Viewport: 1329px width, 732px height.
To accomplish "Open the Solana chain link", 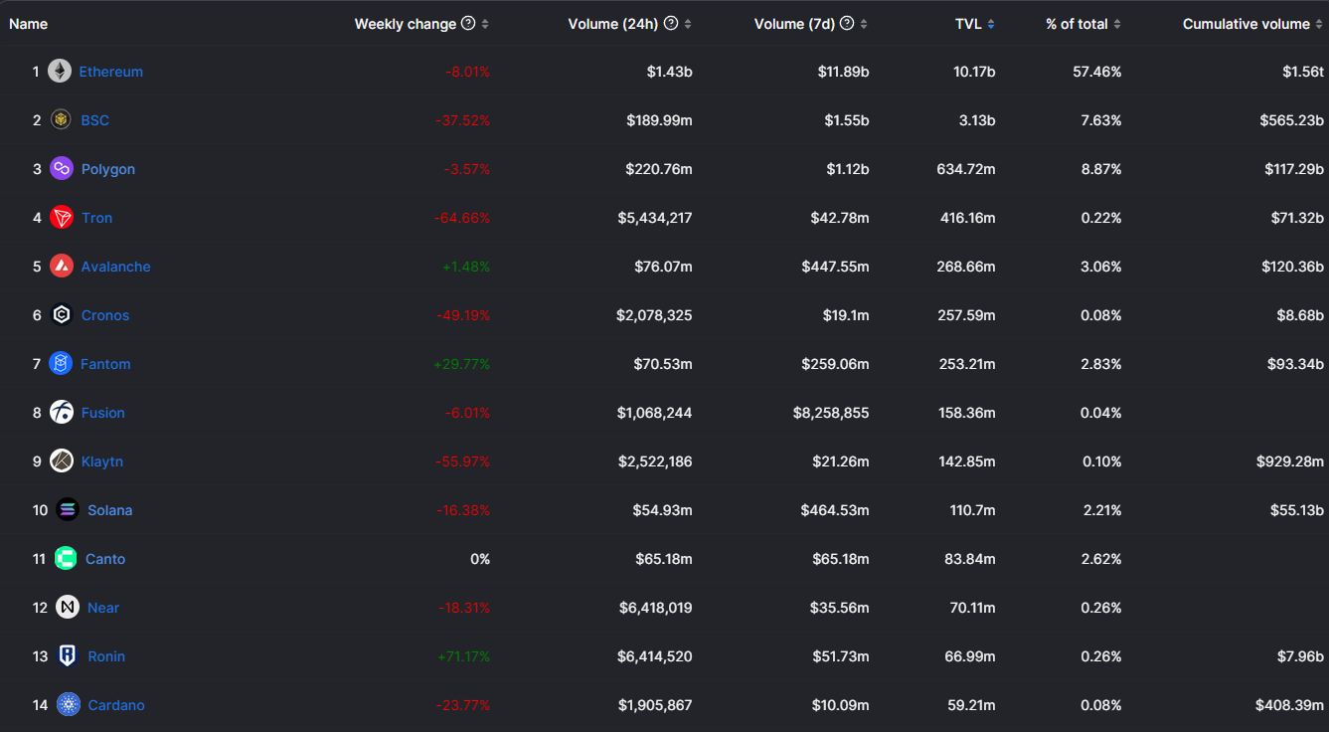I will [110, 510].
